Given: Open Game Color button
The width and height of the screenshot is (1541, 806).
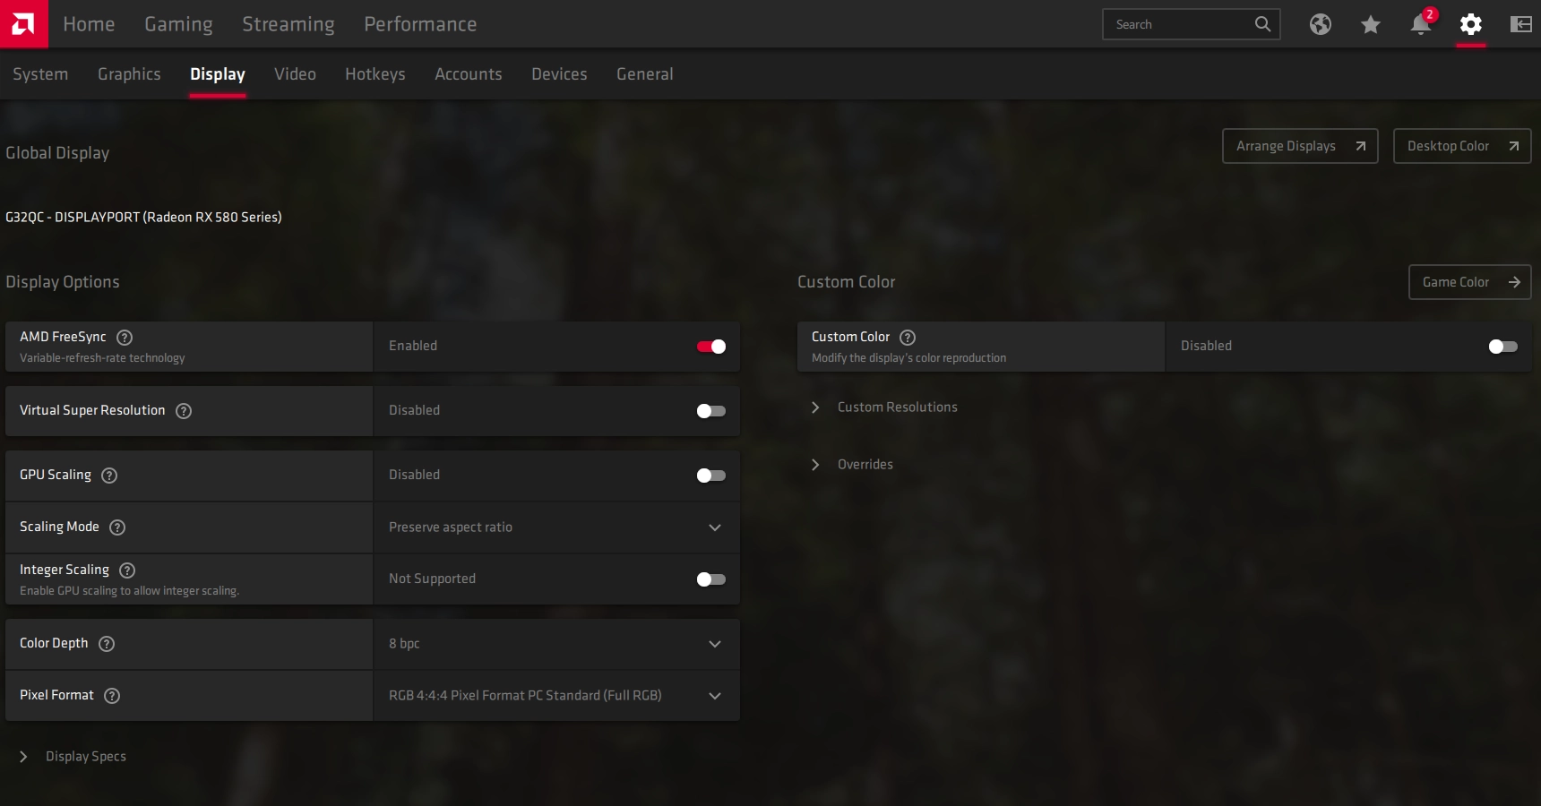Looking at the screenshot, I should click(x=1470, y=282).
